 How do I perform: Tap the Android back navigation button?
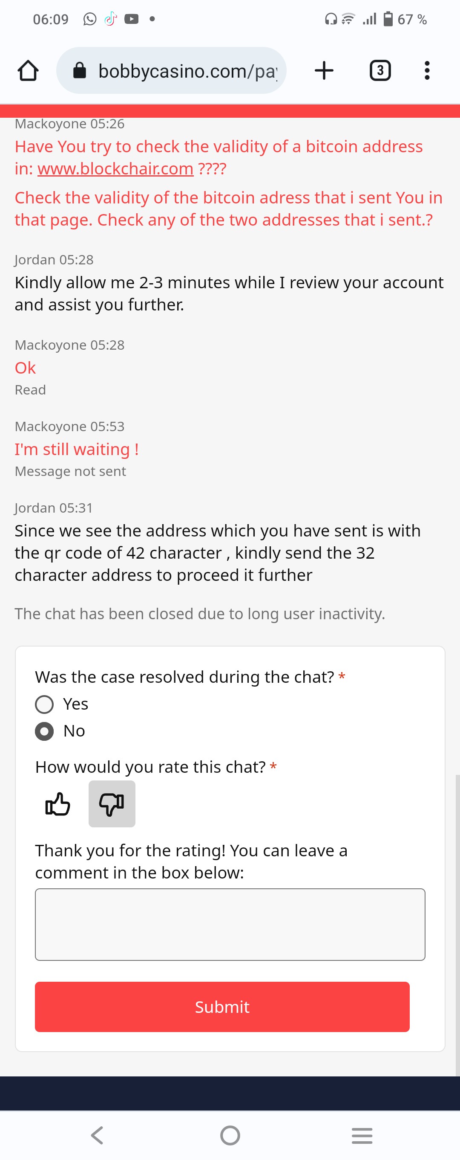pyautogui.click(x=97, y=1135)
